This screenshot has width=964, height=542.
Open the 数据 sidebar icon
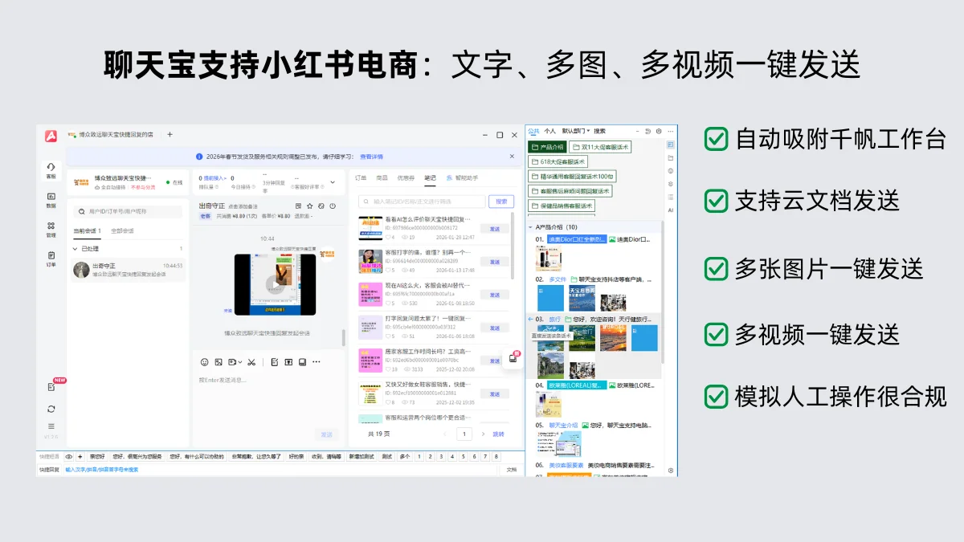pos(51,200)
